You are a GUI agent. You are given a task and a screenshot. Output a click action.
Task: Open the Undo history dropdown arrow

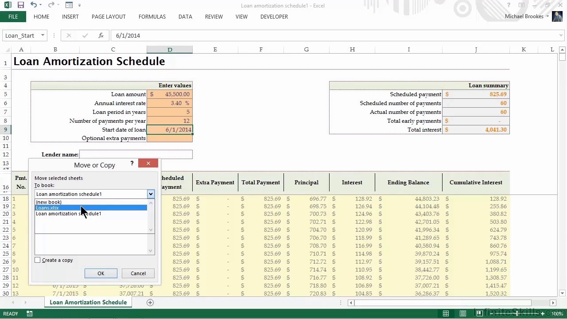[x=41, y=5]
